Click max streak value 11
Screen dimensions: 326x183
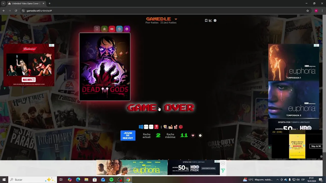pyautogui.click(x=184, y=135)
